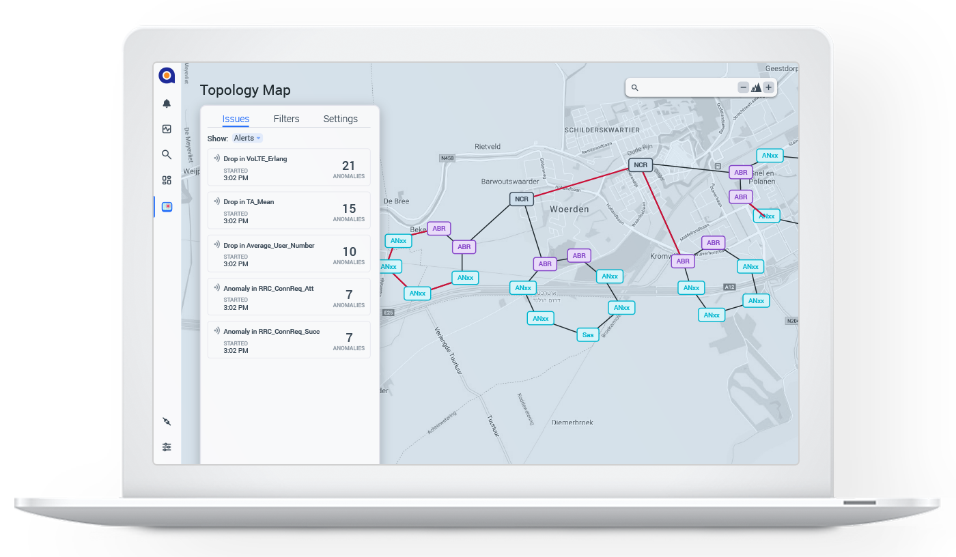Open the Drop in TA_Mean alert

tap(289, 210)
